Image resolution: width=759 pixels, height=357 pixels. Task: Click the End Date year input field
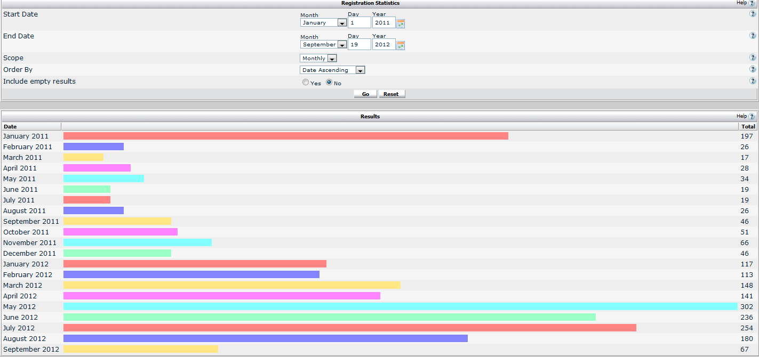[384, 45]
